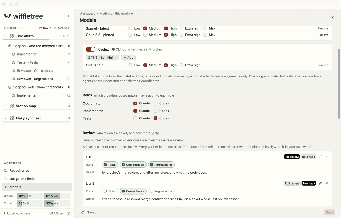
Task: Open the Archived projects view
Action: pos(62,28)
